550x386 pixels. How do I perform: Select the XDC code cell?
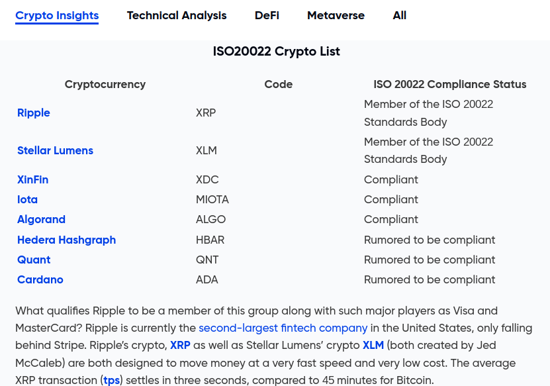(x=207, y=179)
